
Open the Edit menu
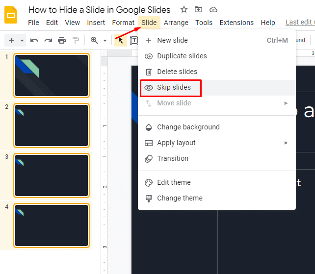(x=52, y=23)
